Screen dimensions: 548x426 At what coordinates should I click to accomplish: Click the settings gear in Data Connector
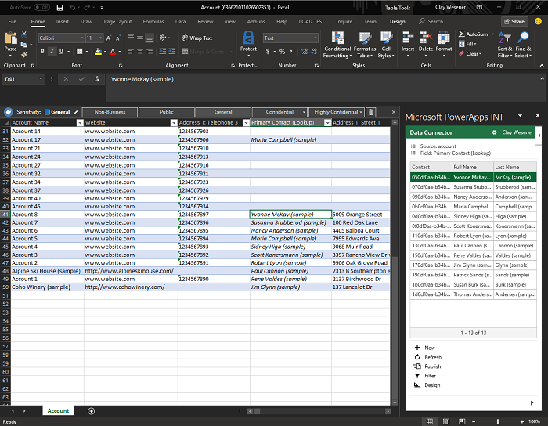pos(494,132)
